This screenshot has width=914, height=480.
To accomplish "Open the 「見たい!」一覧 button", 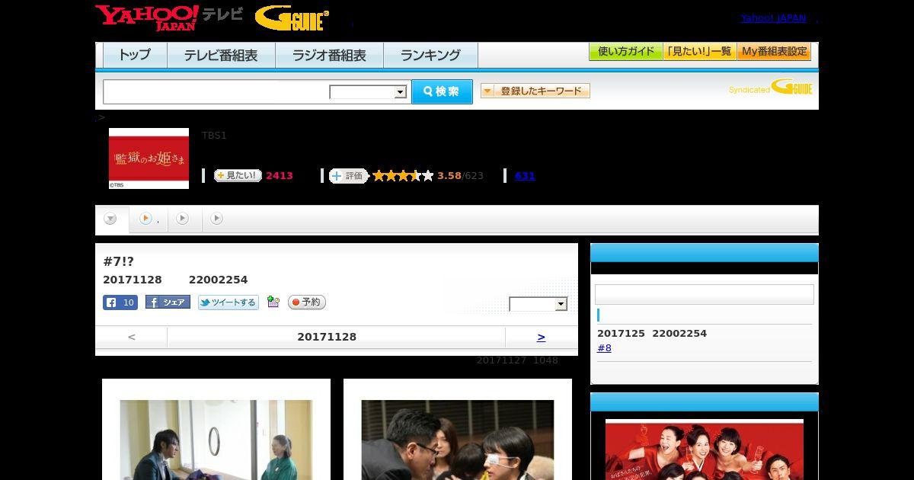I will [x=699, y=52].
